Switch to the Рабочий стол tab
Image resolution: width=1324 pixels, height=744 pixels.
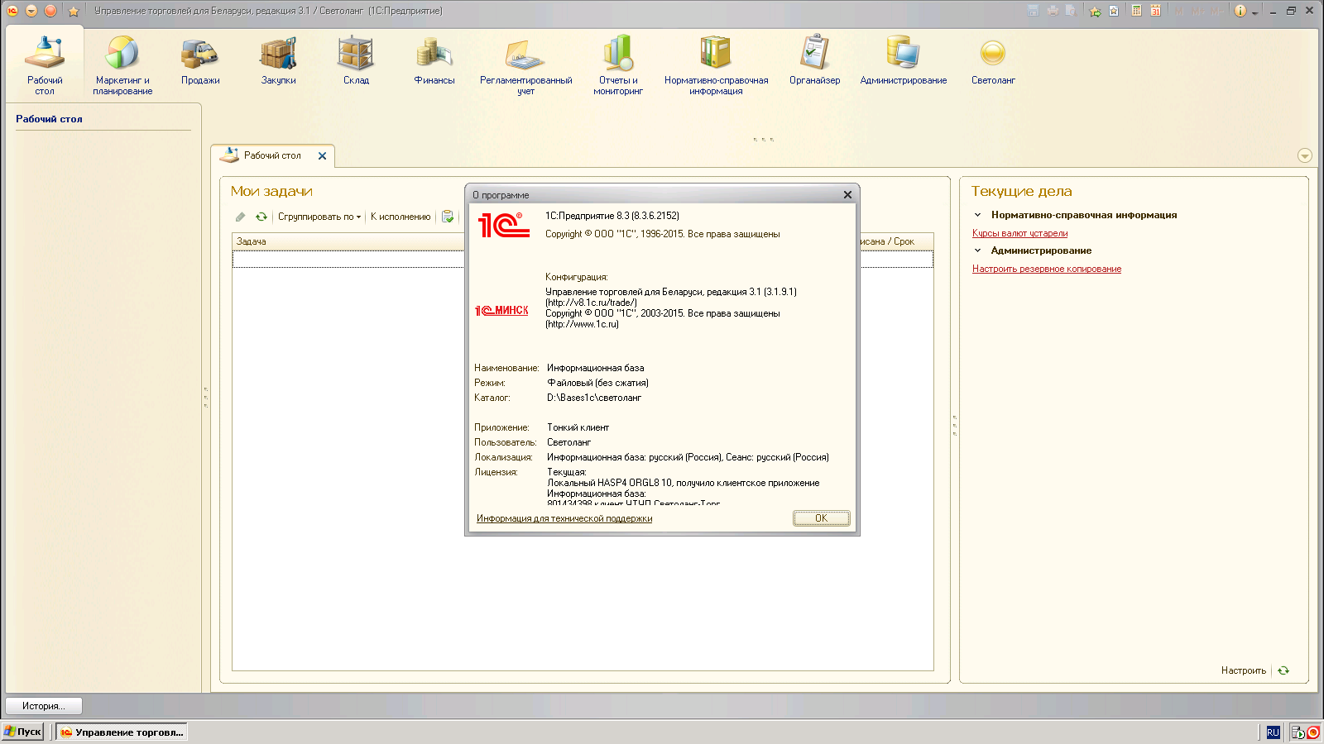(271, 155)
